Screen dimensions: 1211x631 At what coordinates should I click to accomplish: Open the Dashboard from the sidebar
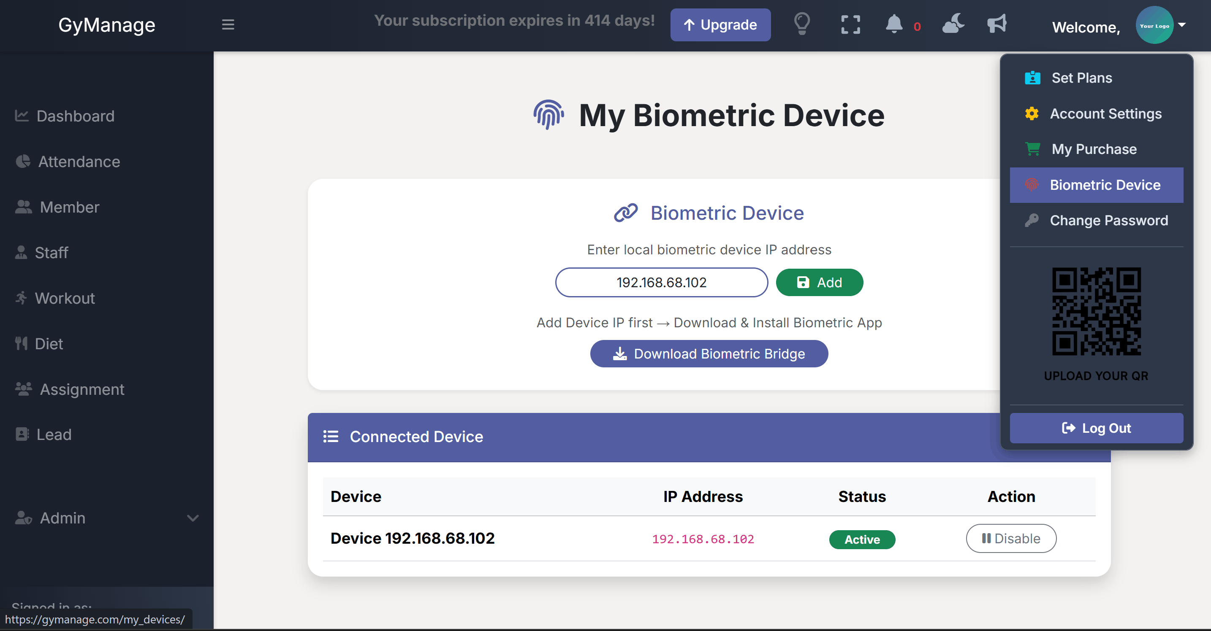tap(75, 116)
